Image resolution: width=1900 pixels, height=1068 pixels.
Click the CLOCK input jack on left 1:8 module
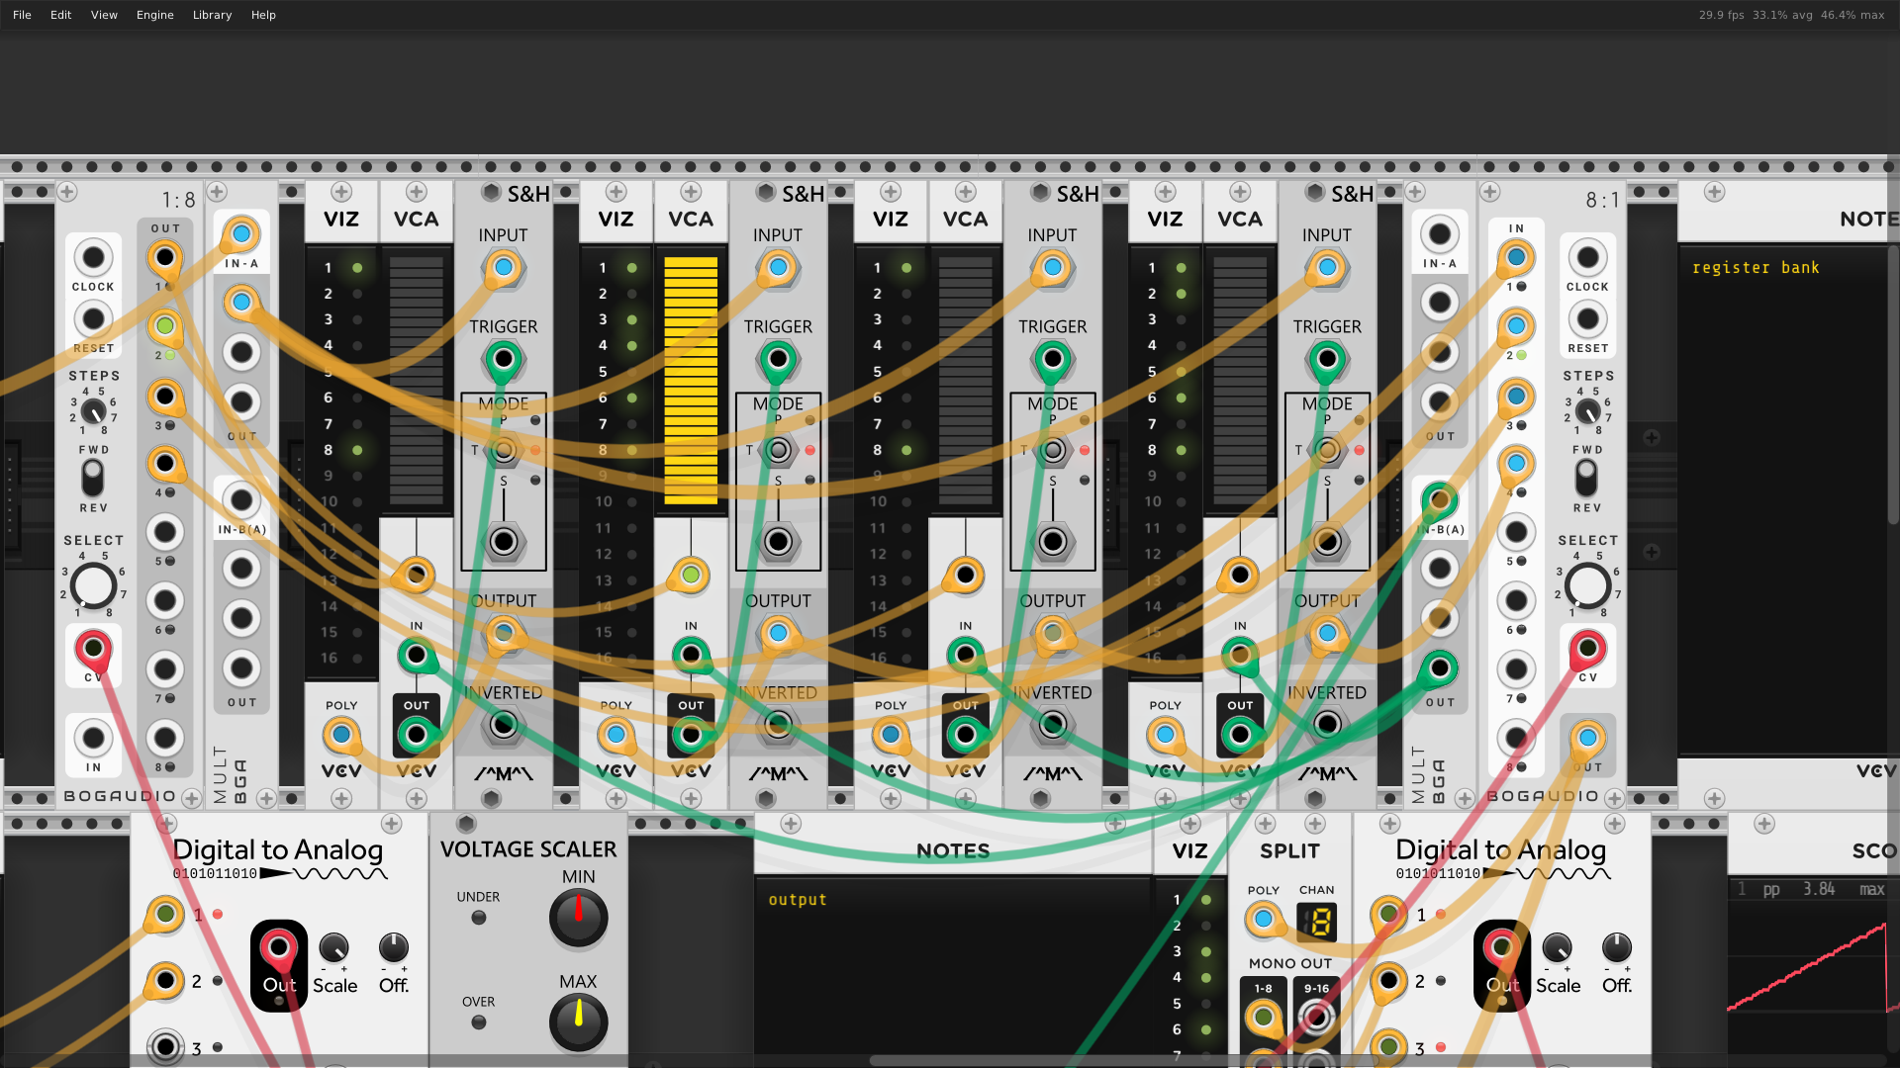coord(93,258)
